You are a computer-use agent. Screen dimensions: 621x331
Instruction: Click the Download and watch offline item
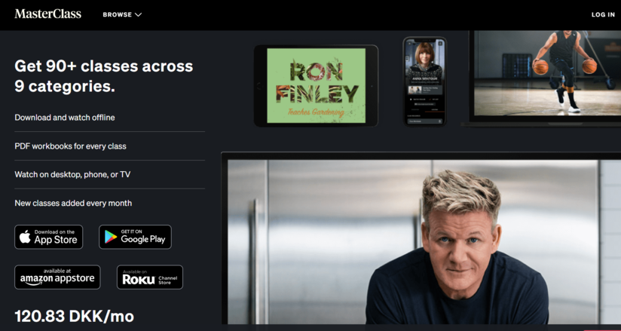click(x=65, y=118)
